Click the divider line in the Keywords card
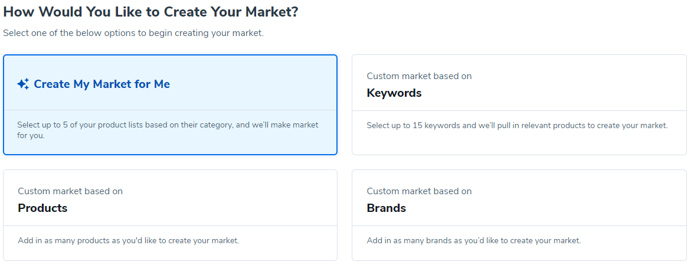This screenshot has width=694, height=268. pos(519,110)
